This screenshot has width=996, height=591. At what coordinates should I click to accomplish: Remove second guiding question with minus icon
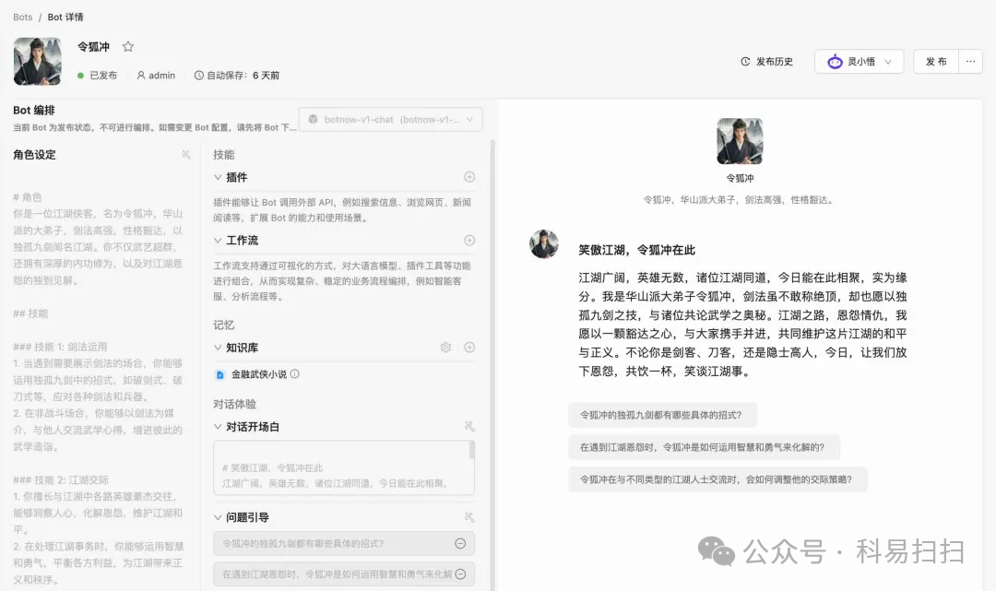[460, 573]
